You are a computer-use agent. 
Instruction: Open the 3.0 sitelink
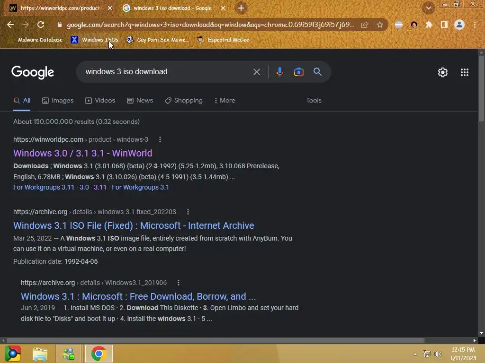[84, 187]
